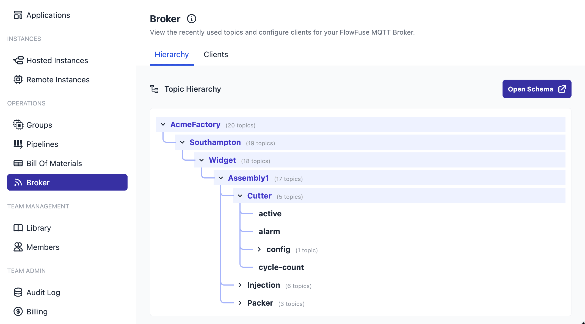585x324 pixels.
Task: Open Bill Of Materials via its icon
Action: (18, 163)
